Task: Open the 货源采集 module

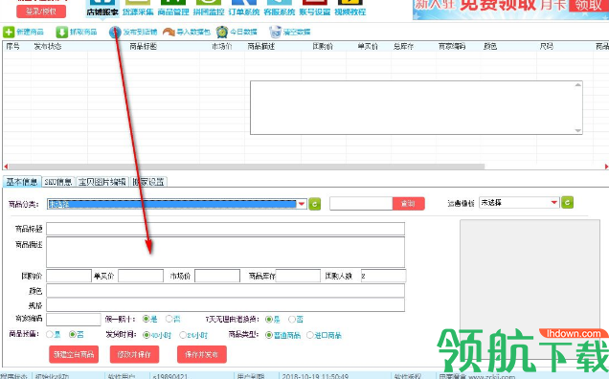Action: coord(138,9)
